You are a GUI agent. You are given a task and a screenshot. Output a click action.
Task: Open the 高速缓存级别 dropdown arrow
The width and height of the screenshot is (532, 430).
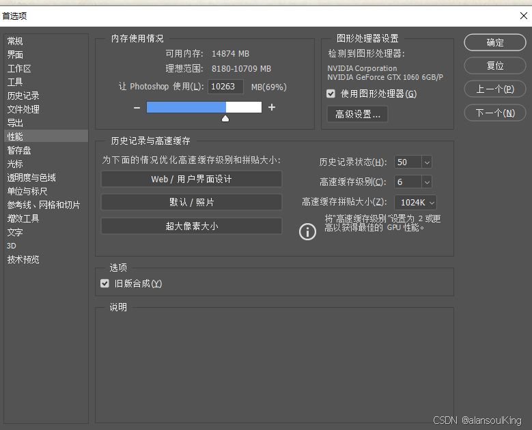[427, 182]
